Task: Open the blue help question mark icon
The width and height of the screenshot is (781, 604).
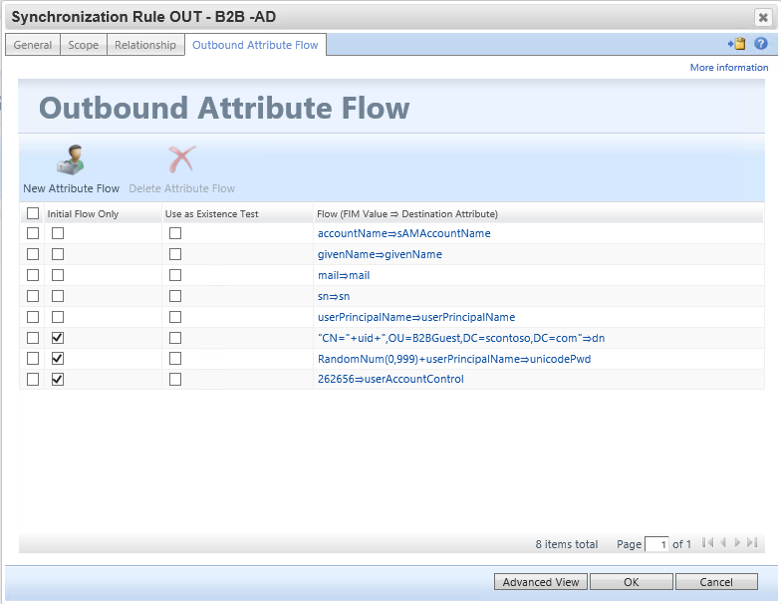Action: pos(761,44)
